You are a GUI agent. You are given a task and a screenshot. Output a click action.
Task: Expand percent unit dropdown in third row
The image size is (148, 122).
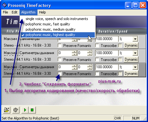click(135, 67)
